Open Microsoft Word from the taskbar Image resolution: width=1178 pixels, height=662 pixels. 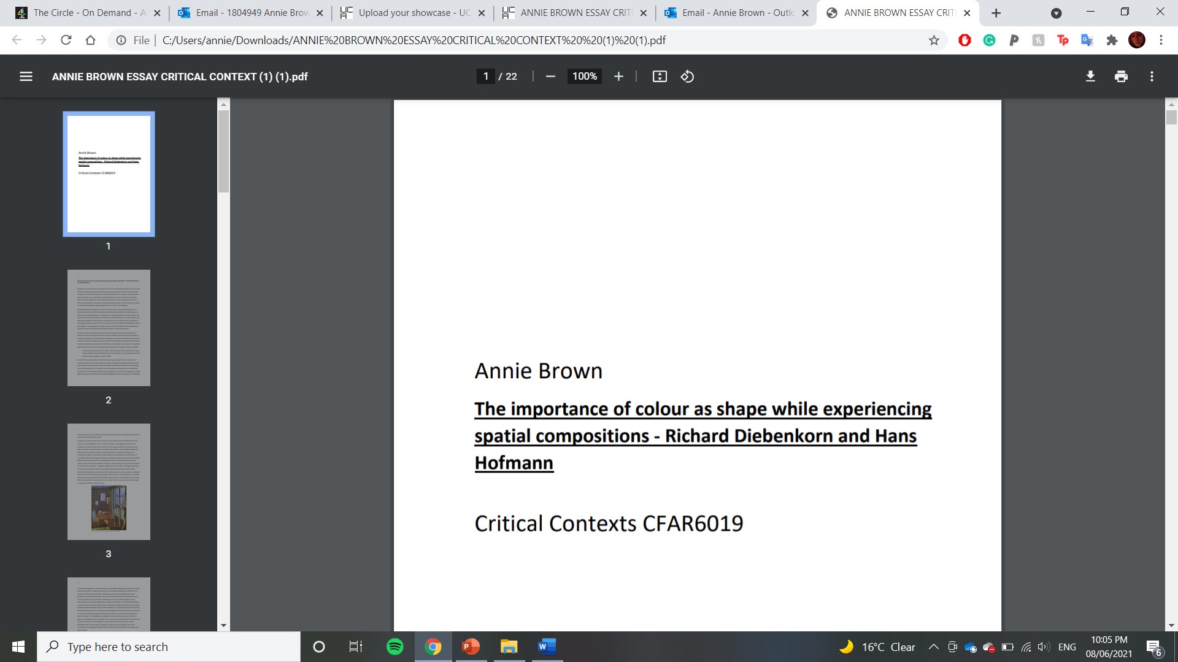546,647
